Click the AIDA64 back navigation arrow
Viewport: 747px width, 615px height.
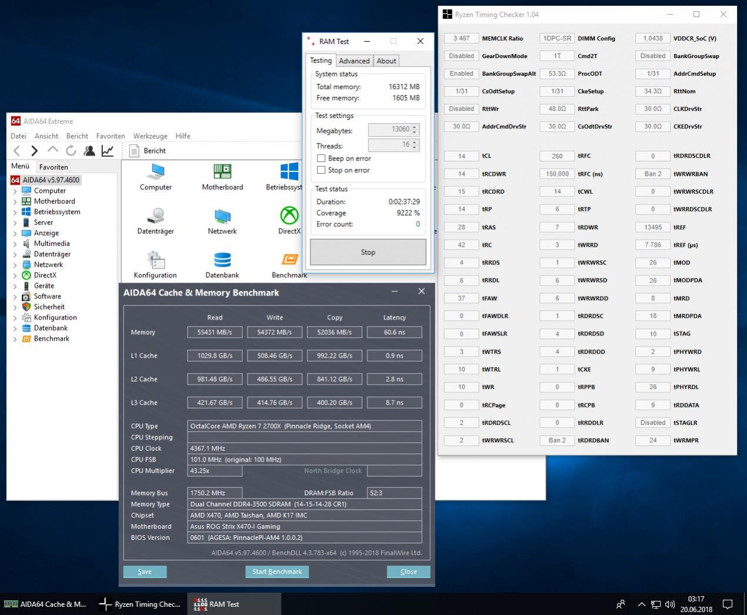coord(17,151)
